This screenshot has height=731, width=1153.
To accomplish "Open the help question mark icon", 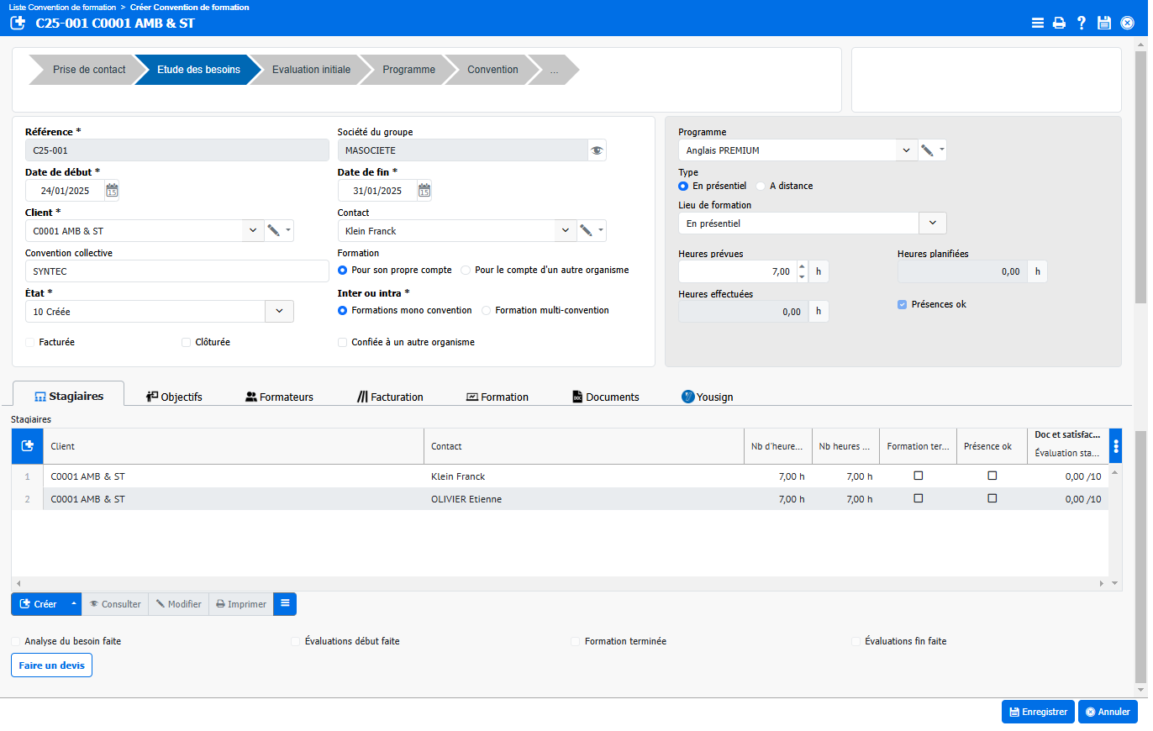I will (x=1082, y=24).
